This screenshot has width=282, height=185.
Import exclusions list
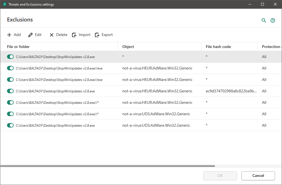[x=81, y=35]
